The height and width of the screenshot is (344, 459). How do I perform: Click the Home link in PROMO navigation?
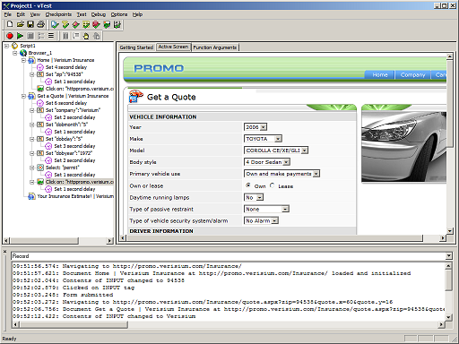coord(380,75)
